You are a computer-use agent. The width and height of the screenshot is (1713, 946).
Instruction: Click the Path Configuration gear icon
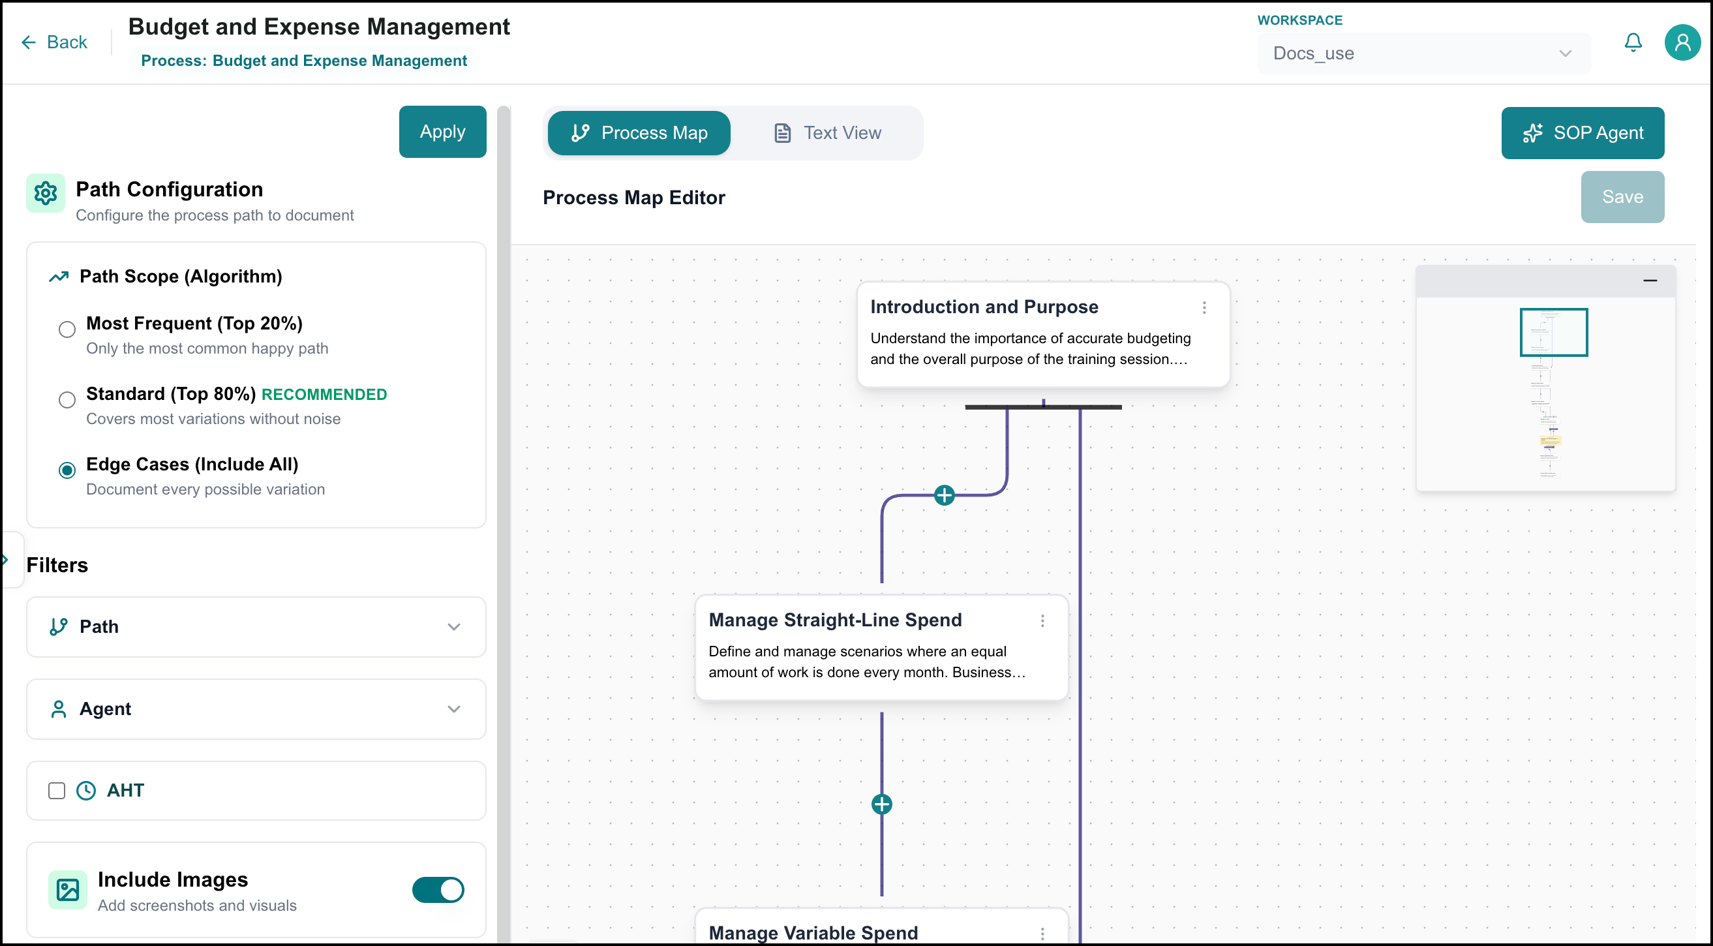coord(46,194)
